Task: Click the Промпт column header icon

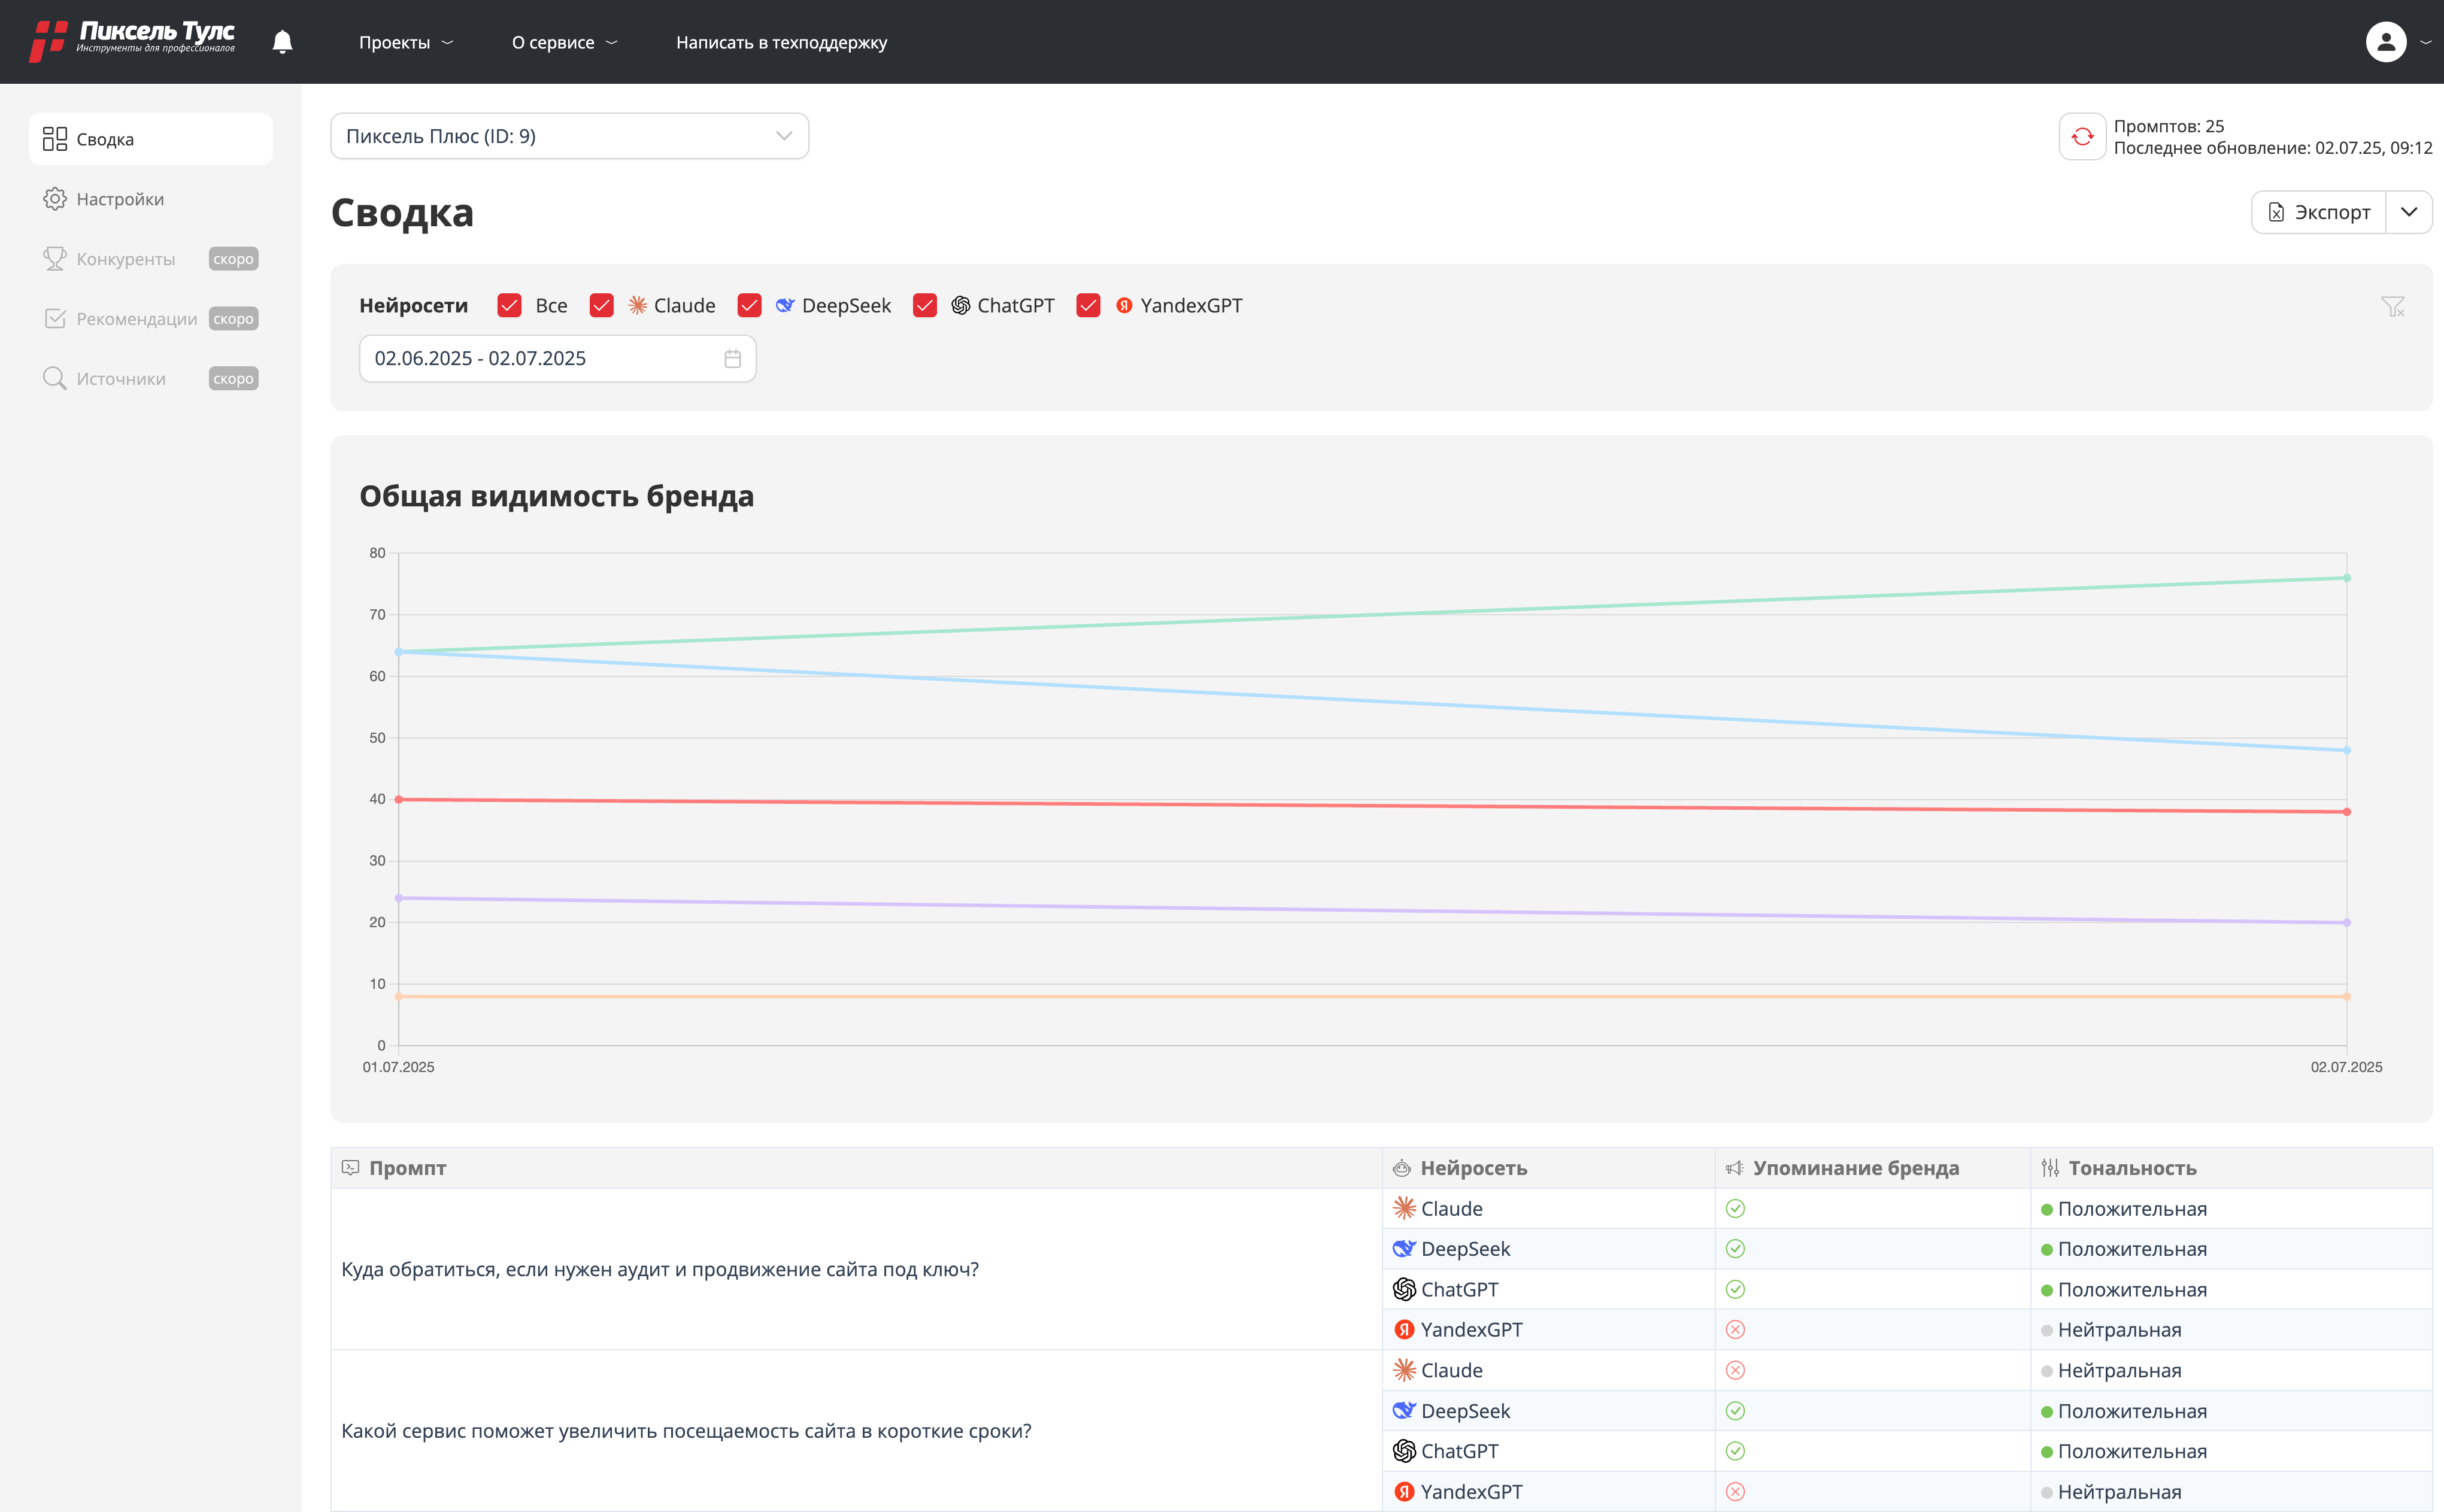Action: pos(350,1168)
